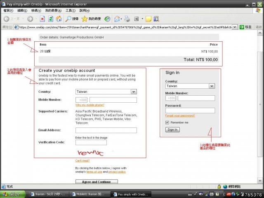Print page with printer icon
Viewport: 264px width, 198px height.
(127, 19)
